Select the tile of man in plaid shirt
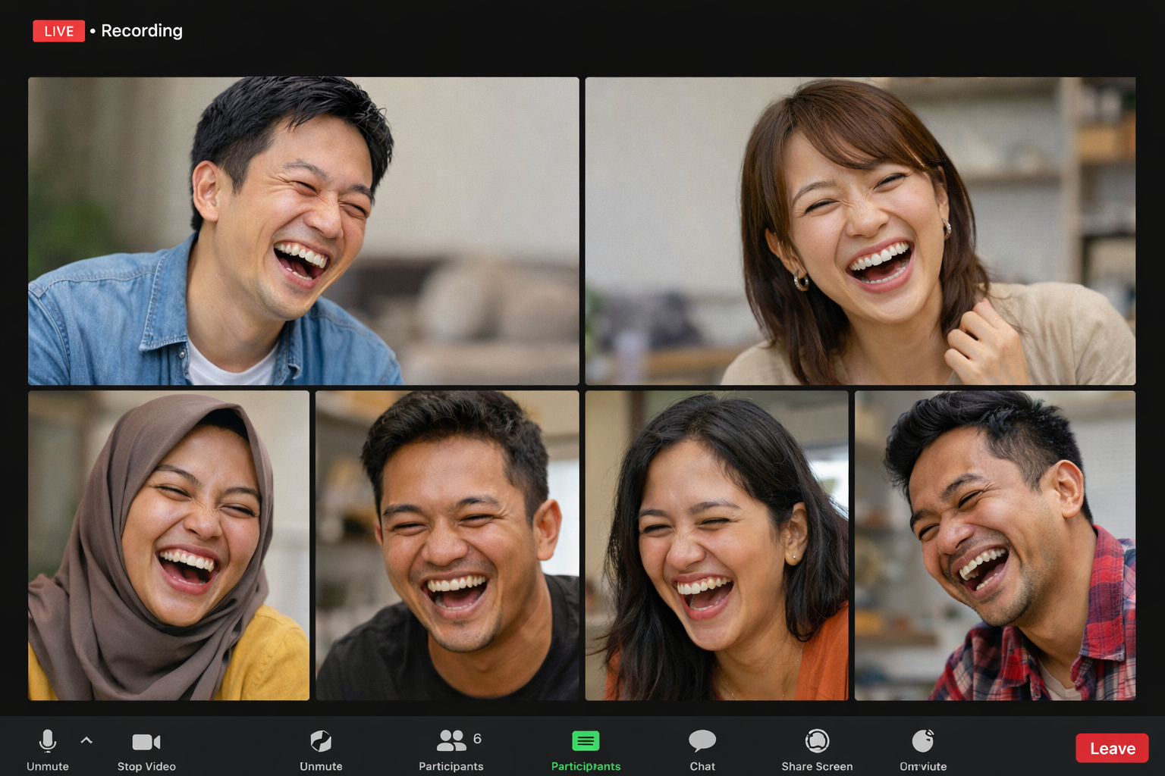1165x776 pixels. (x=995, y=546)
